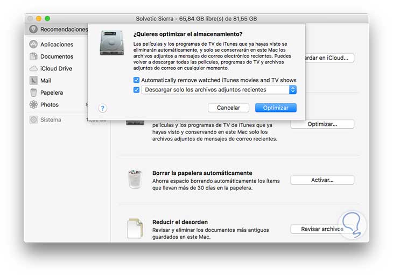Image resolution: width=393 pixels, height=277 pixels.
Task: Click the full trash icon beside Borrar la papelera
Action: coord(135,179)
